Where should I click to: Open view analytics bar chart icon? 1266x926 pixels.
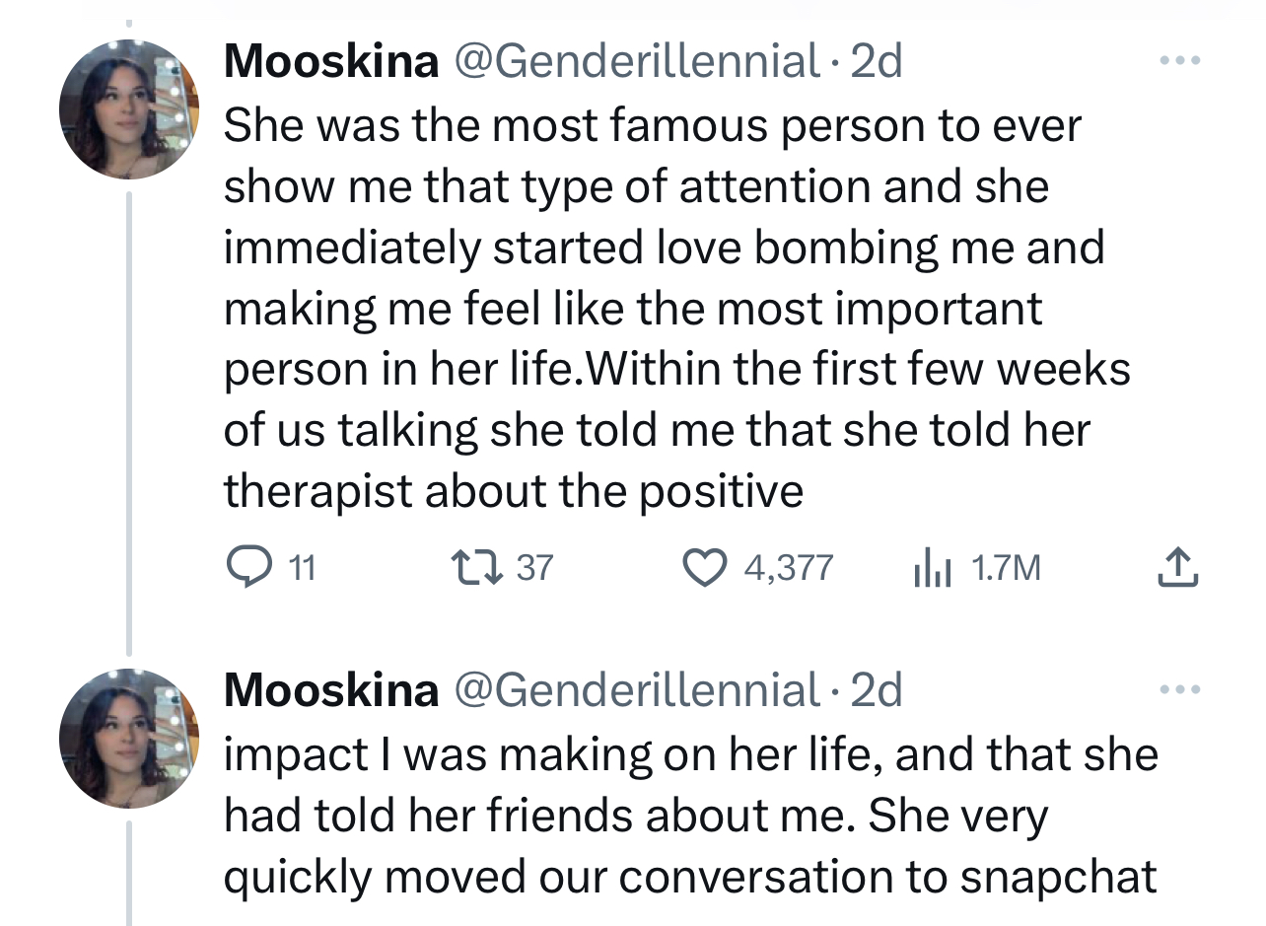[x=931, y=567]
